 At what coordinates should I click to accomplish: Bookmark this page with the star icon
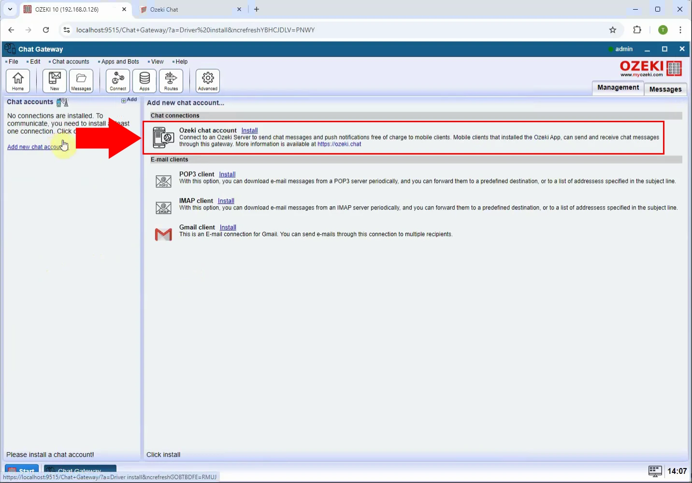[613, 30]
